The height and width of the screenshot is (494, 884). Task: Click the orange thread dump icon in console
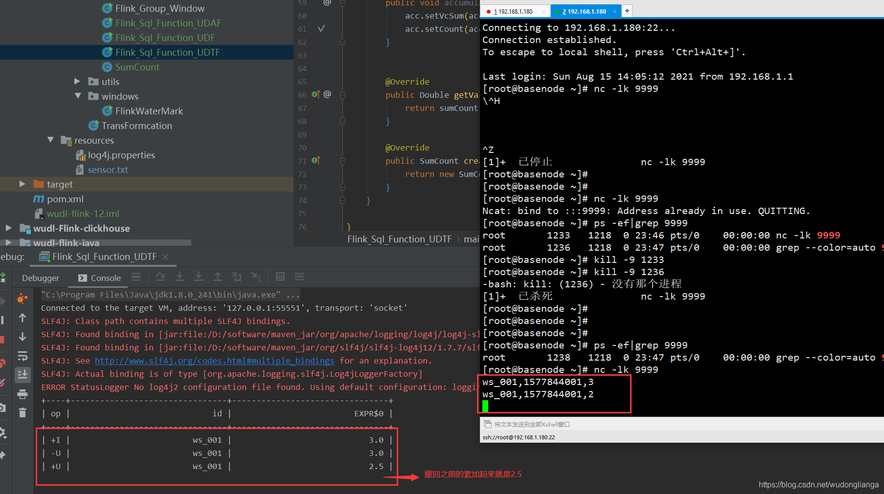pos(23,298)
